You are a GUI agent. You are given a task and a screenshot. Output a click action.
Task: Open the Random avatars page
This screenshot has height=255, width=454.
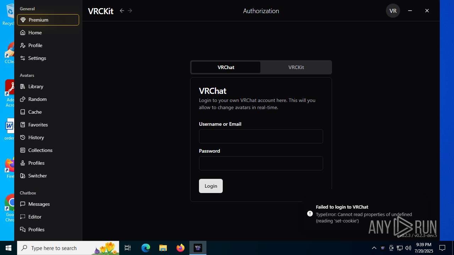(x=48, y=99)
